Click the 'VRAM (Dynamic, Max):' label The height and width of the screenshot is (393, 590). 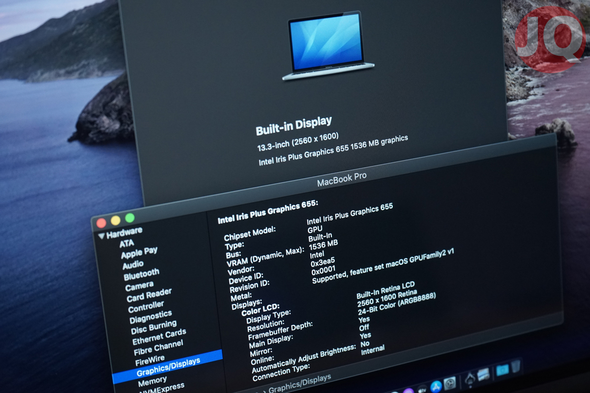[x=265, y=258]
